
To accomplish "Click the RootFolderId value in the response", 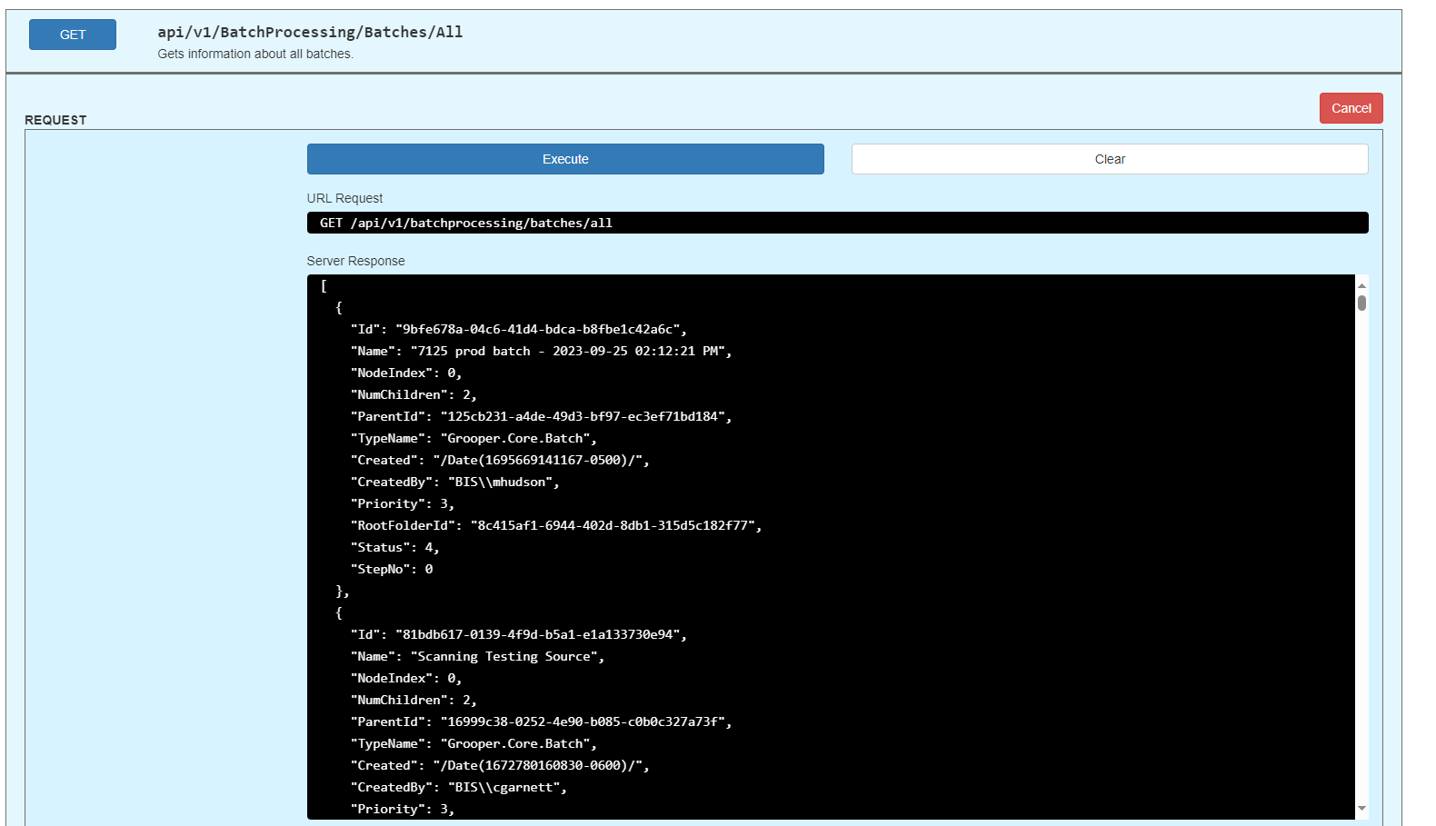I will coord(615,525).
